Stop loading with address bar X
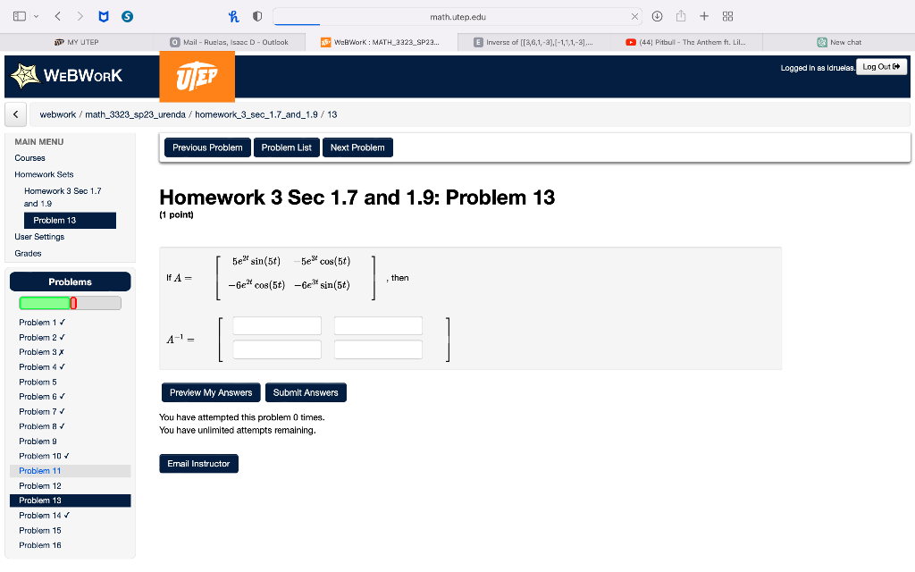Screen dimensions: 915x572 coord(634,17)
